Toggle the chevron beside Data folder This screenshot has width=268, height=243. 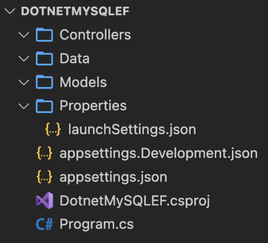tap(24, 59)
